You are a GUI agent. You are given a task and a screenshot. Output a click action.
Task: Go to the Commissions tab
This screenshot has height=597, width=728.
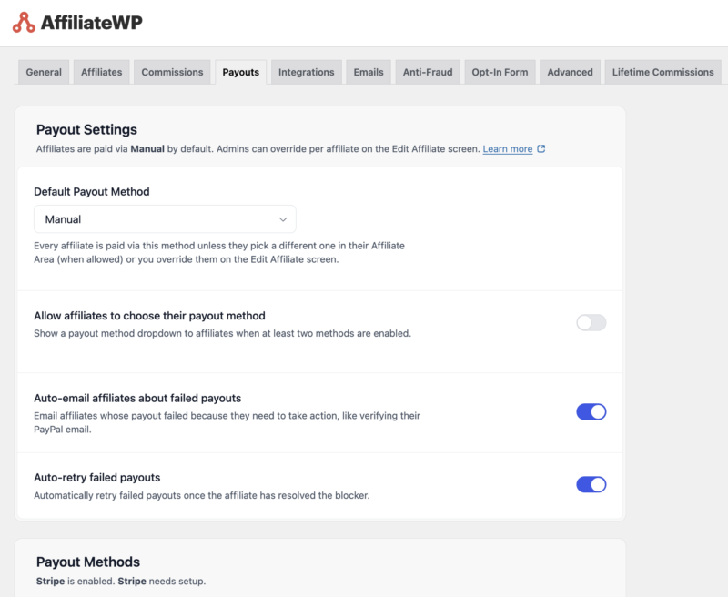(x=172, y=72)
